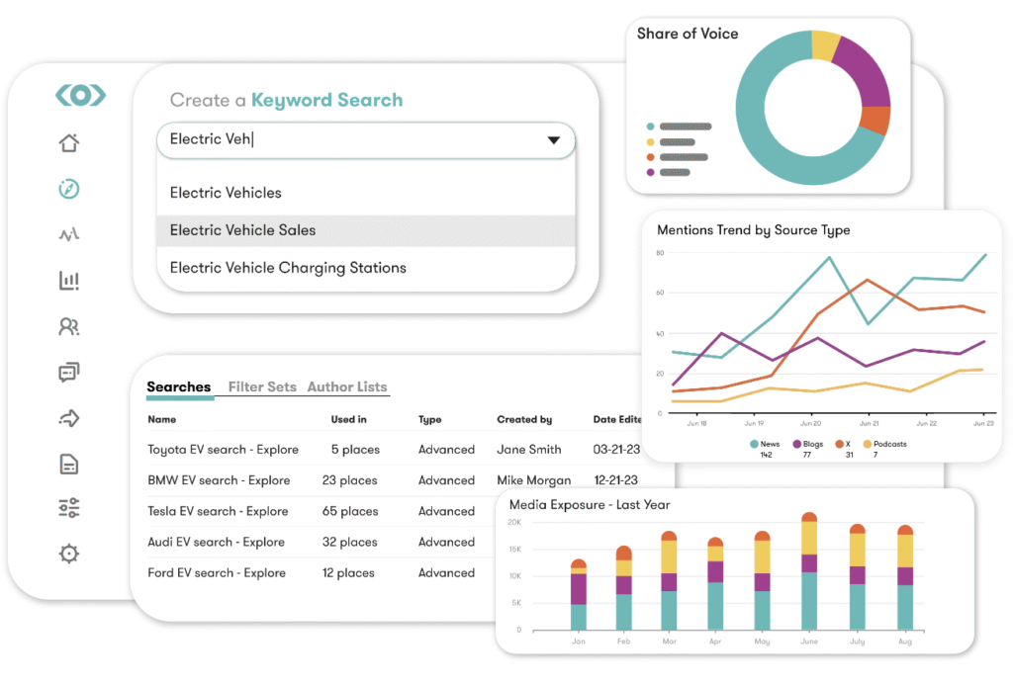The height and width of the screenshot is (684, 1013).
Task: Click the Share arrow icon in sidebar
Action: pyautogui.click(x=69, y=418)
